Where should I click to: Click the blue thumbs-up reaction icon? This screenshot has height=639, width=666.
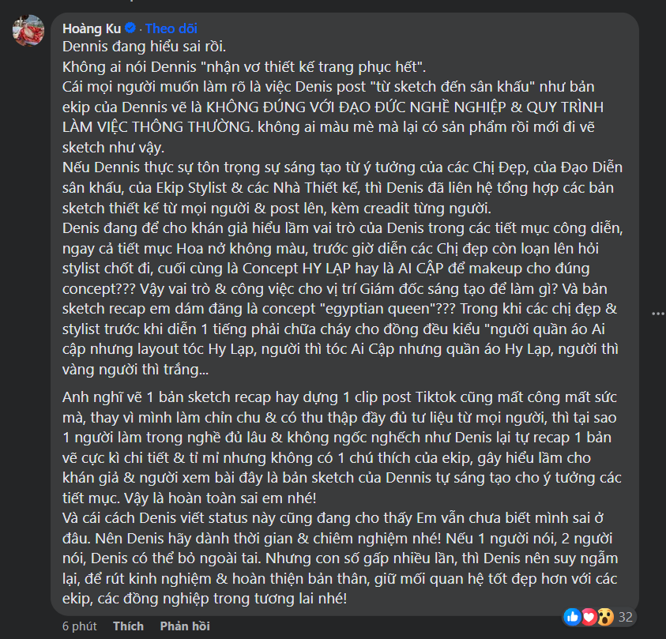click(x=574, y=615)
